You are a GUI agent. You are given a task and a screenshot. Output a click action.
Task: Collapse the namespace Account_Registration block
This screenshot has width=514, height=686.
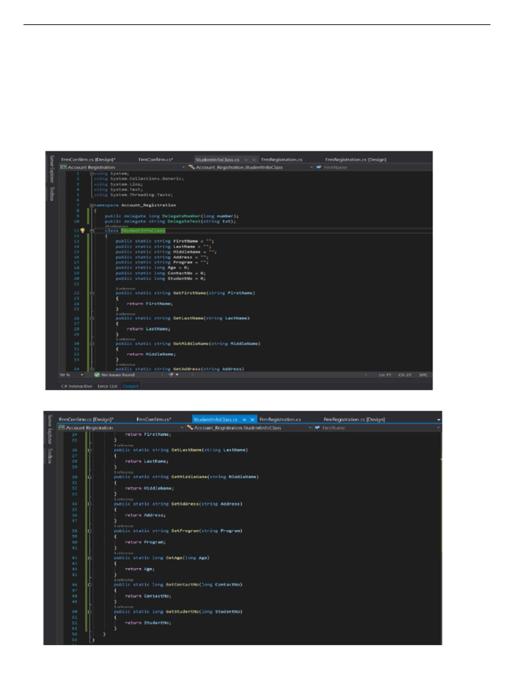click(92, 204)
